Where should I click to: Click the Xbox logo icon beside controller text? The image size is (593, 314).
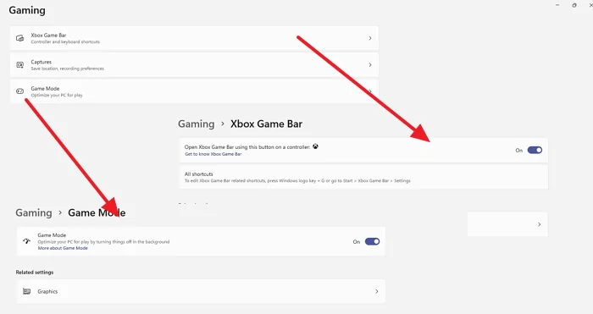pos(315,146)
